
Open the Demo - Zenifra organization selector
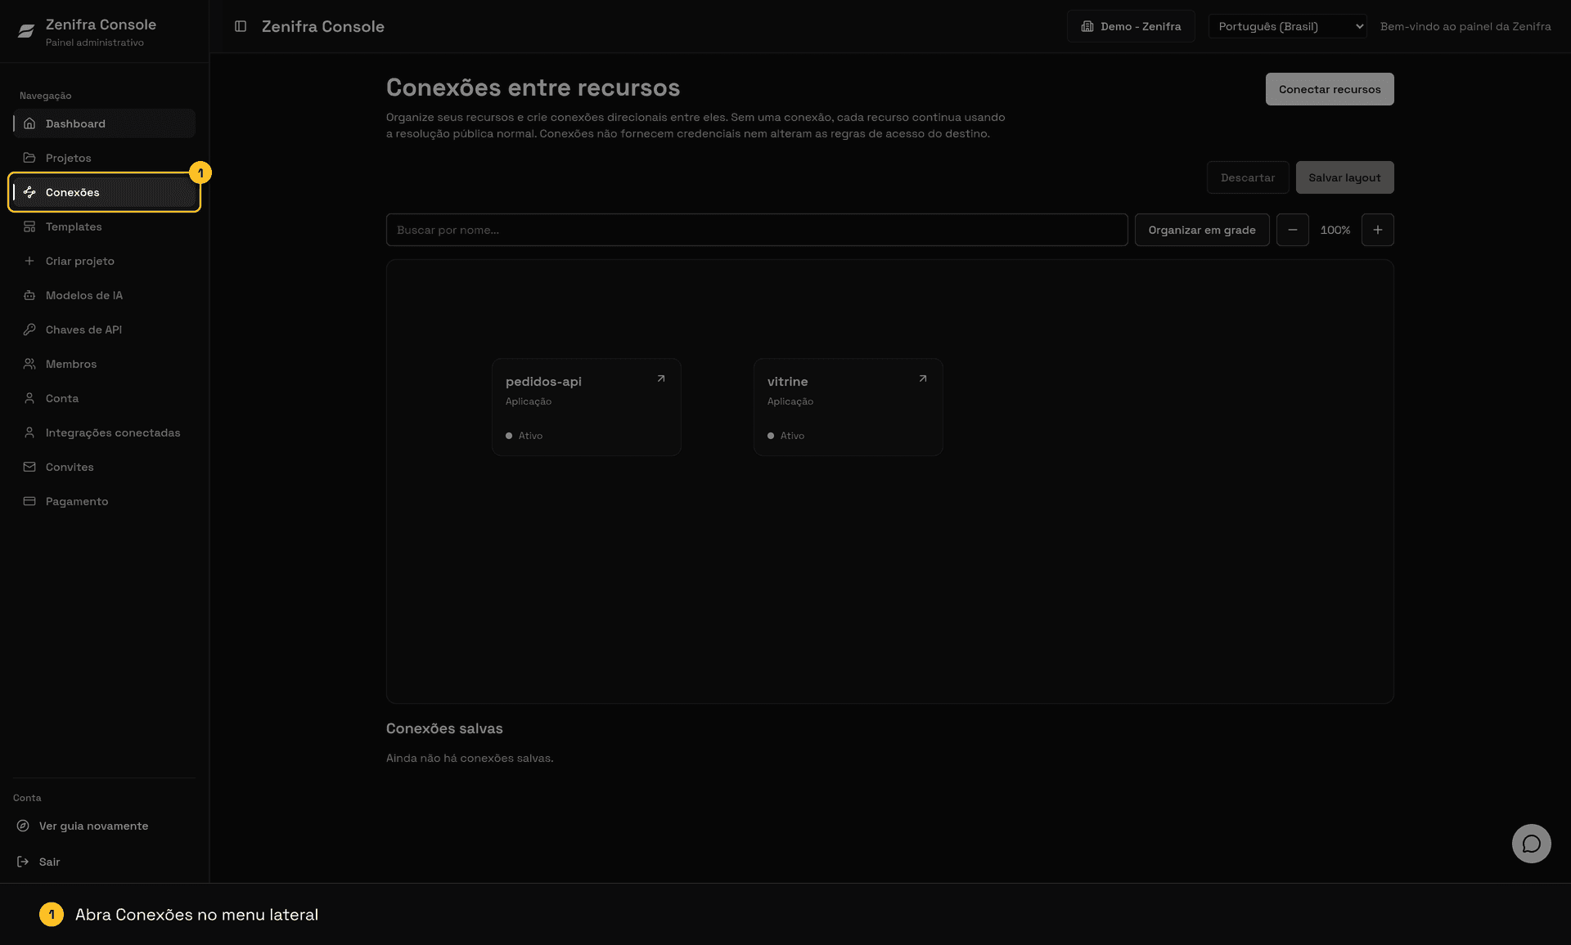tap(1131, 26)
